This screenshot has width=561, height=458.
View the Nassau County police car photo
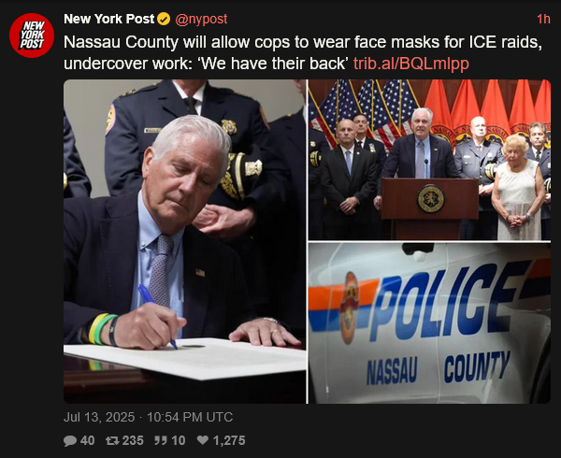pyautogui.click(x=429, y=323)
